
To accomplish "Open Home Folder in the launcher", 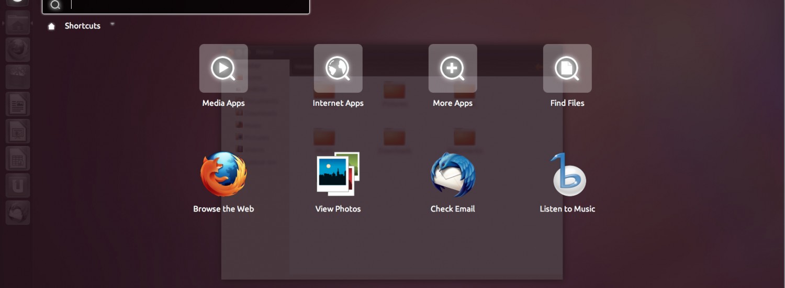I will (18, 23).
